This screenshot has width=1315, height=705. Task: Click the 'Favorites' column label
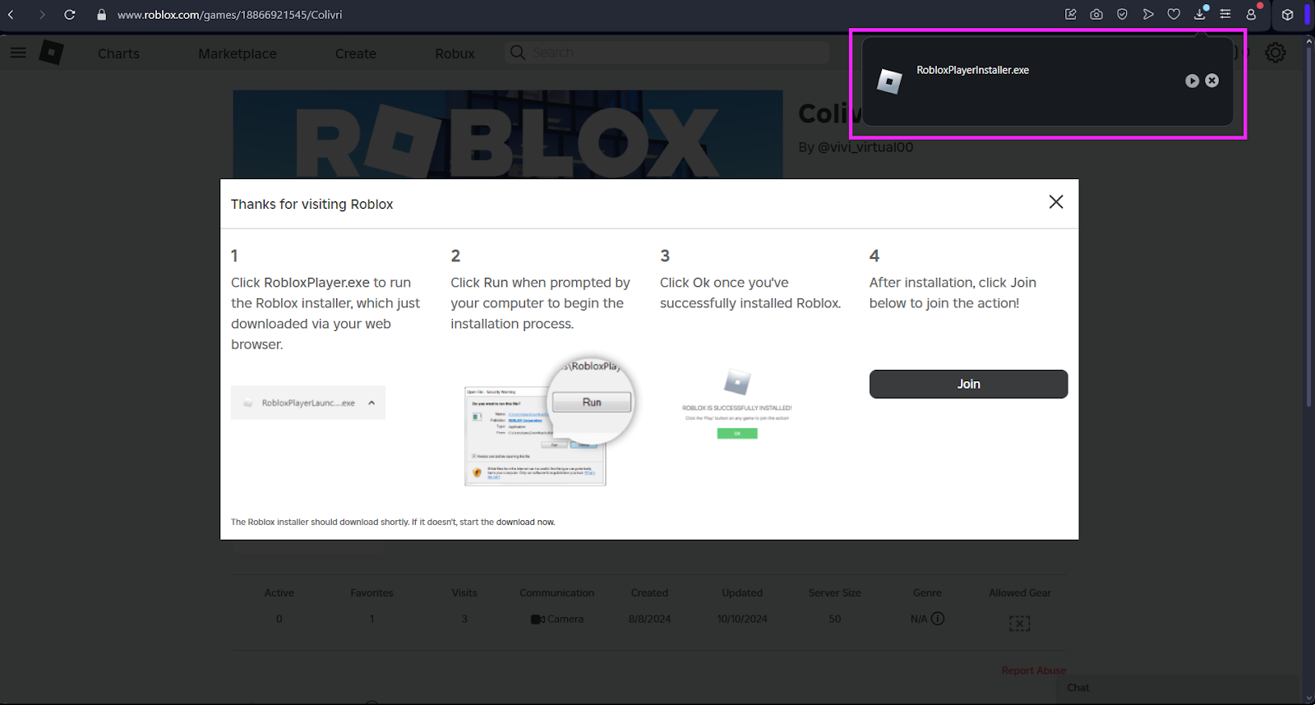pos(371,592)
